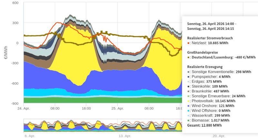Click the tooltip date 'Sonntag, 26. April 2026 14:00'
The image size is (258, 138).
click(x=211, y=24)
